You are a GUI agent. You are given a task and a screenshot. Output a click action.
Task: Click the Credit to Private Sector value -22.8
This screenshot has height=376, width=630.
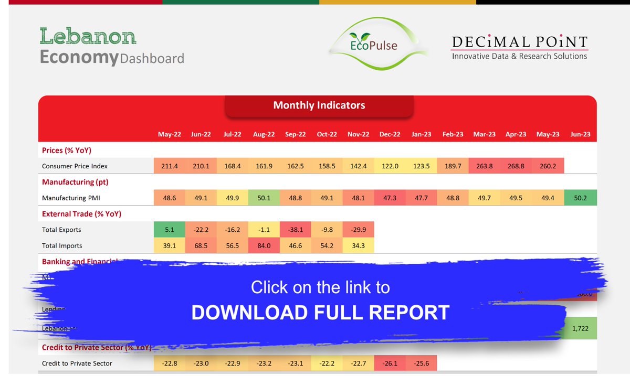pos(170,363)
